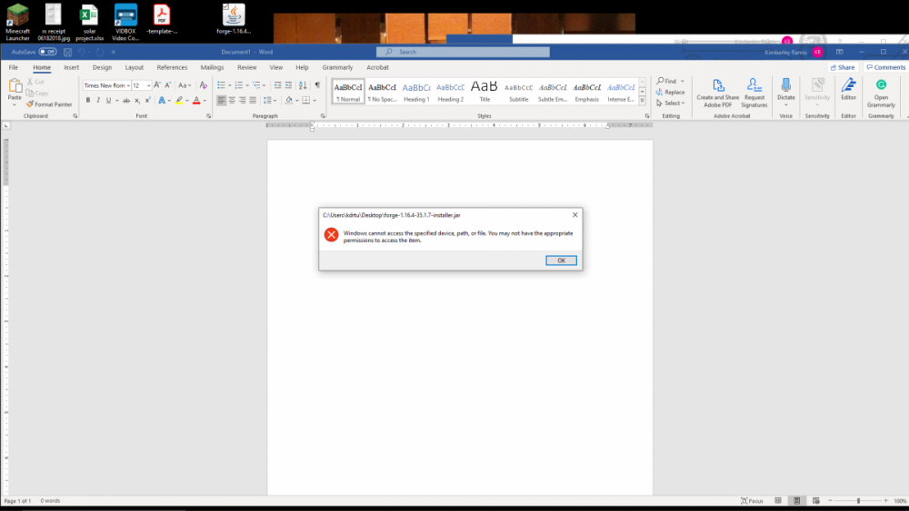Switch to the References tab
The height and width of the screenshot is (511, 909).
click(x=172, y=67)
